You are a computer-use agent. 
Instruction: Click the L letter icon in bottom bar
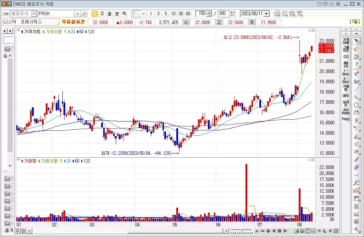[x=325, y=231]
